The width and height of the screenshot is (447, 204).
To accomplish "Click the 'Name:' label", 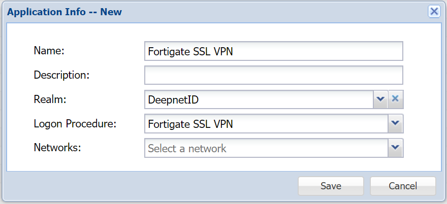I will [x=51, y=50].
